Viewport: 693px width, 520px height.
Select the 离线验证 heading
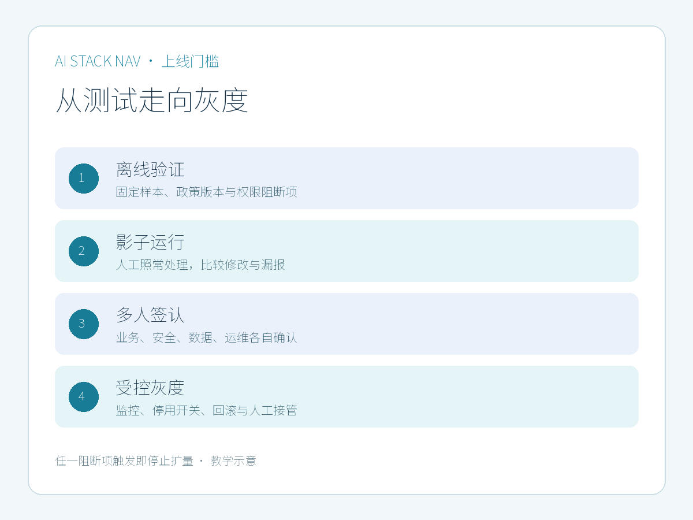[x=150, y=169]
